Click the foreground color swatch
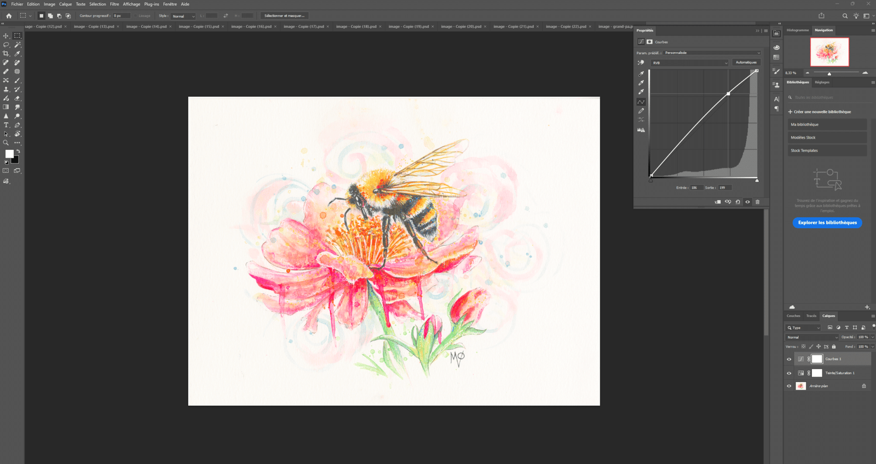 pyautogui.click(x=9, y=154)
